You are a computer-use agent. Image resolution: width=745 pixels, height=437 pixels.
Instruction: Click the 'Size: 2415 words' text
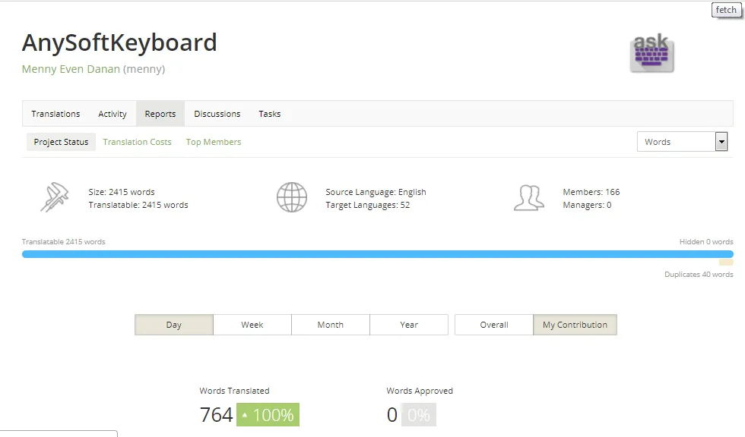[122, 192]
